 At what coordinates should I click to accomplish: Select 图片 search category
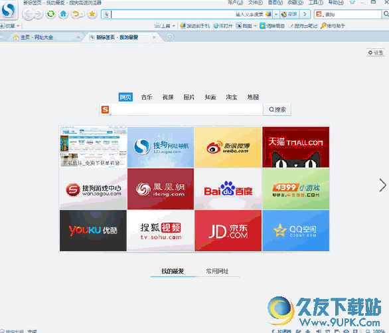click(x=189, y=97)
